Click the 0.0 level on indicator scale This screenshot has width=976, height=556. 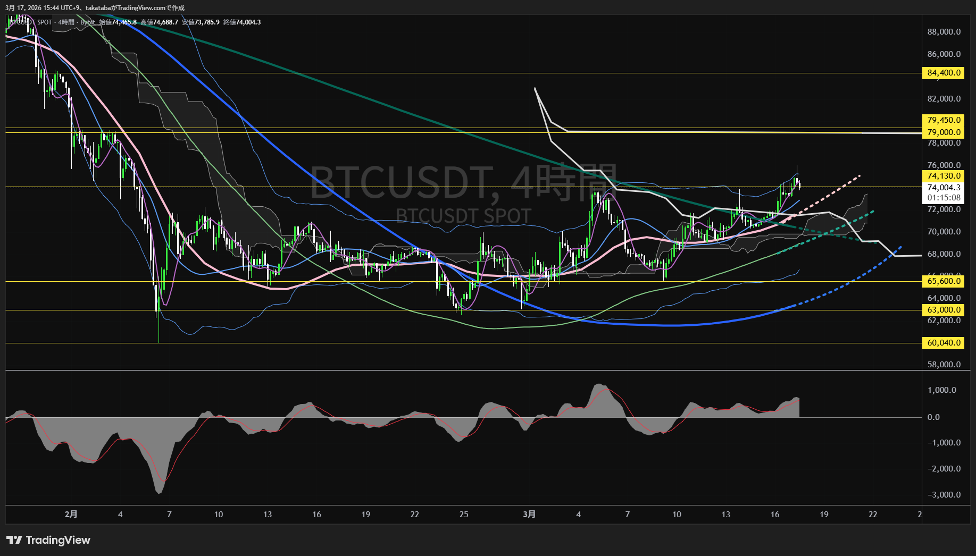click(933, 417)
